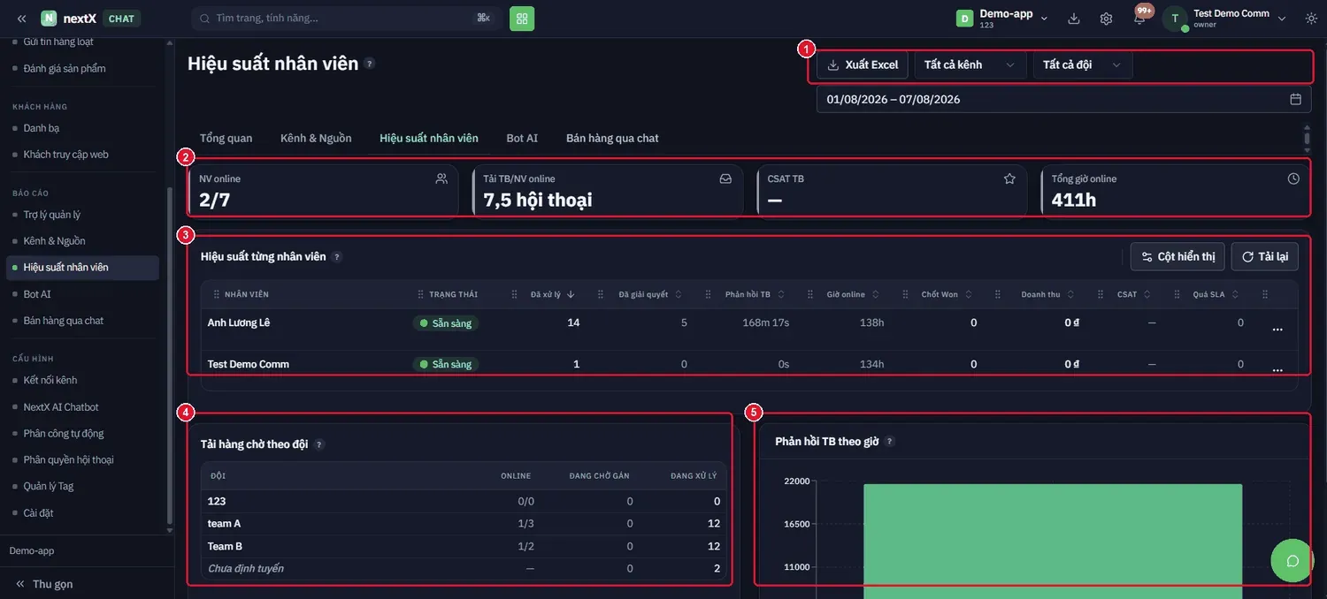
Task: Open Phân công tự động in the sidebar
Action: (x=64, y=434)
